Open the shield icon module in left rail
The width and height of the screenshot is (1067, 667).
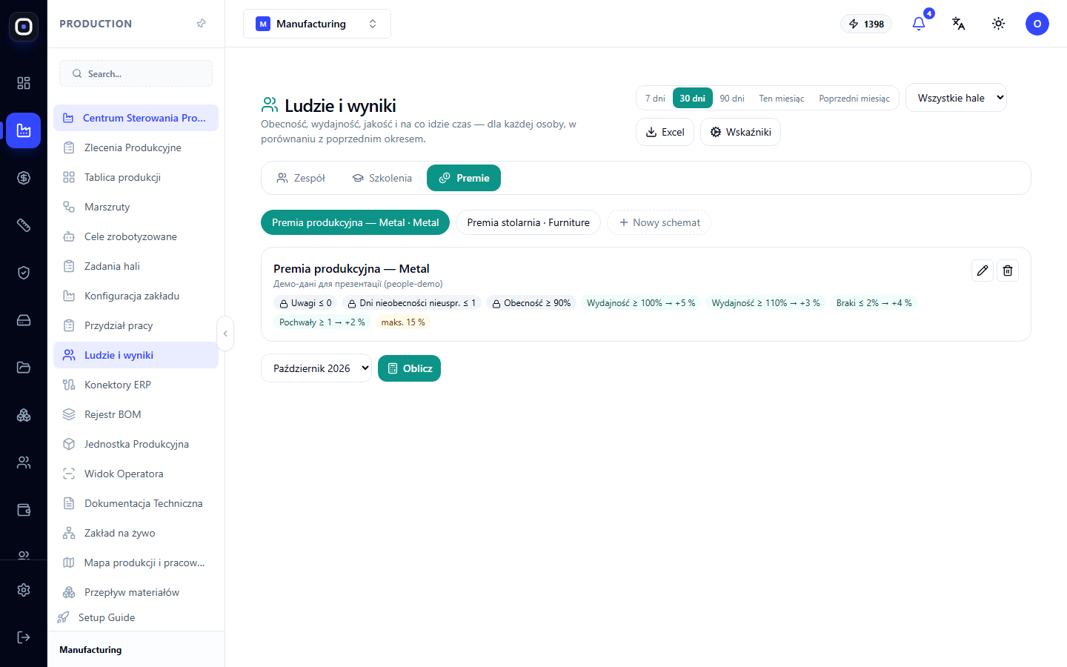(24, 273)
